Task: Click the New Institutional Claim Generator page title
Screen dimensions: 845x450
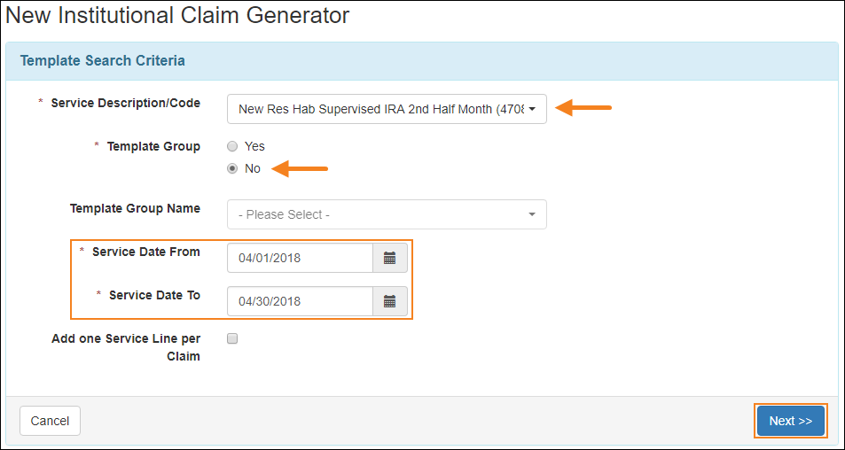Action: 177,15
